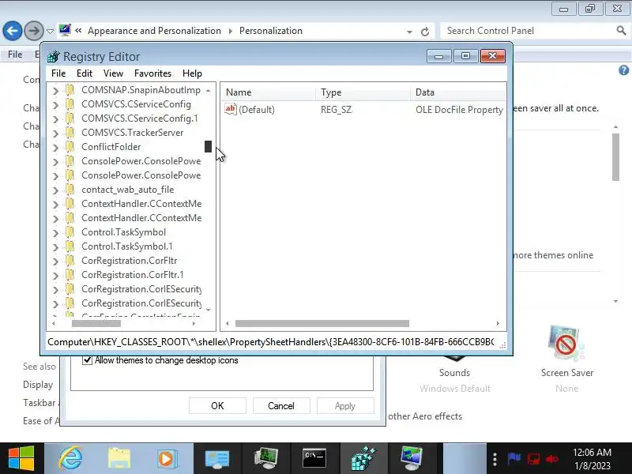Open the File menu in Control Panel window
This screenshot has height=474, width=632.
tap(15, 55)
